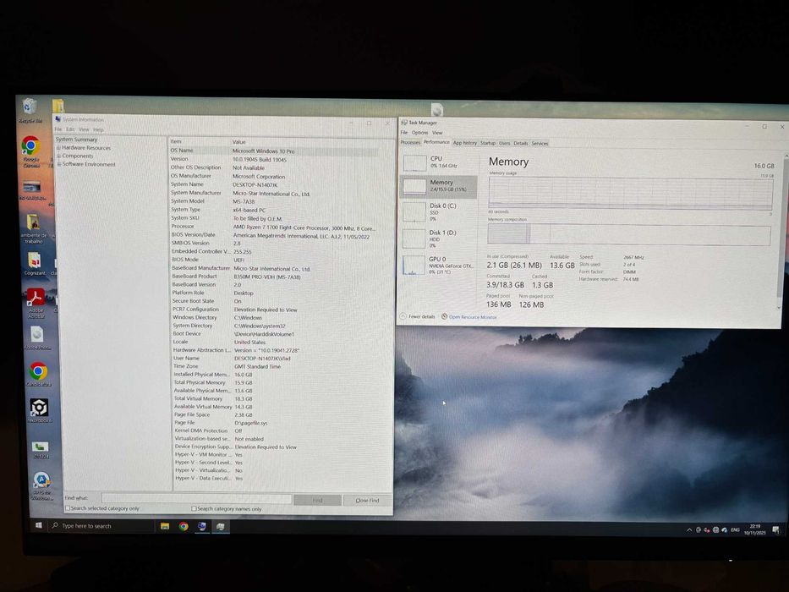Open Help menu in System Information

98,130
